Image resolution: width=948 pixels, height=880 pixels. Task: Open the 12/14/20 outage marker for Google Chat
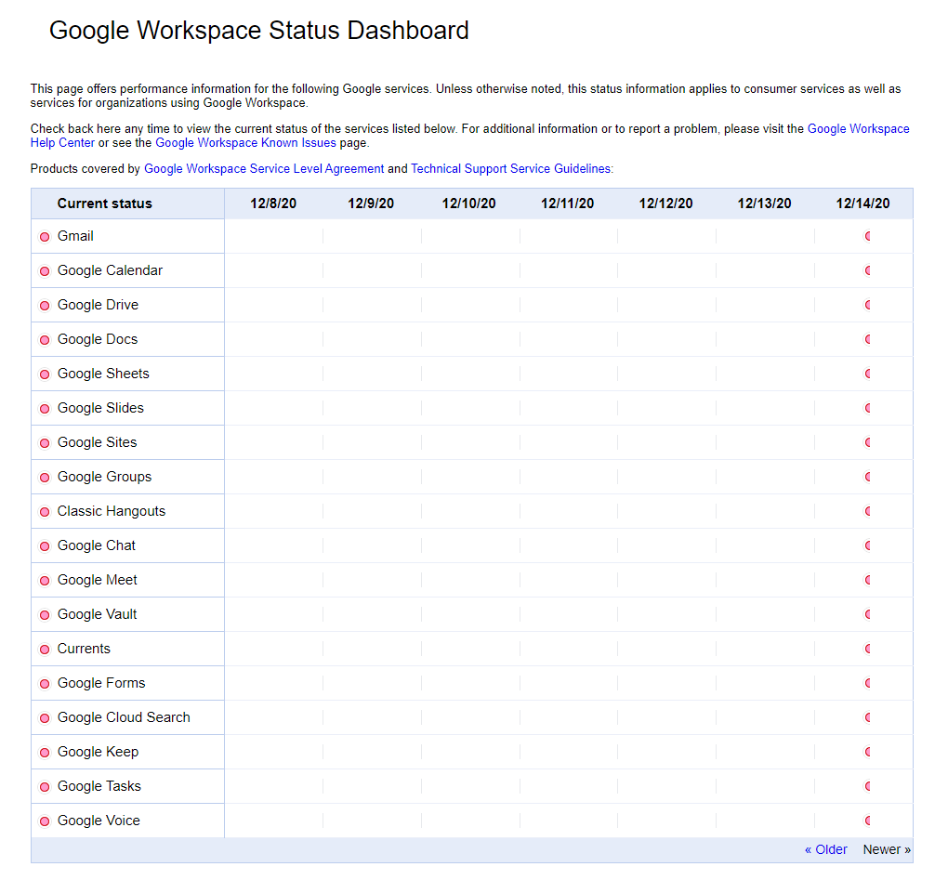pos(867,545)
